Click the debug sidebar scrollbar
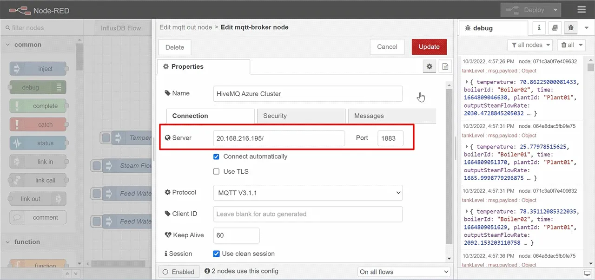The image size is (595, 280). [590, 67]
